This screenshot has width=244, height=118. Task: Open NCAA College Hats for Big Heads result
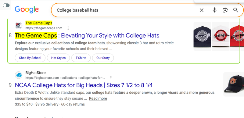coord(84,85)
